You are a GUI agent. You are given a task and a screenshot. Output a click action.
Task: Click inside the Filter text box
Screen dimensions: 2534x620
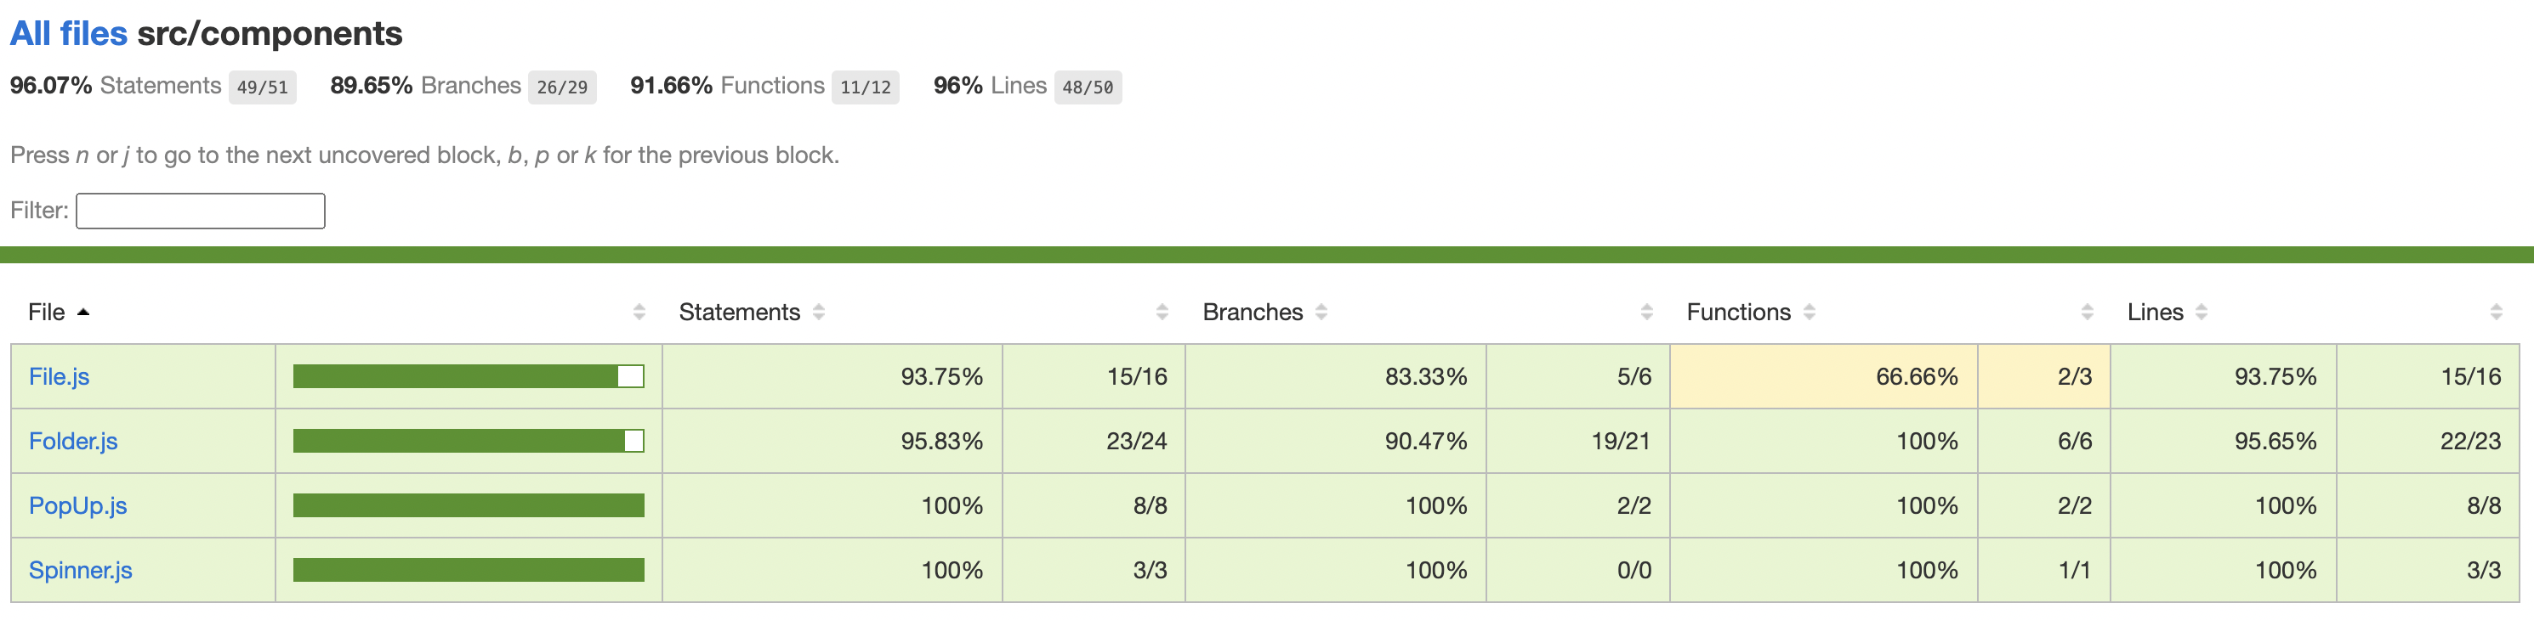point(200,211)
